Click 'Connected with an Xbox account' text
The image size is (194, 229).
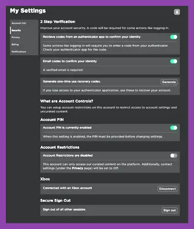(x=68, y=188)
